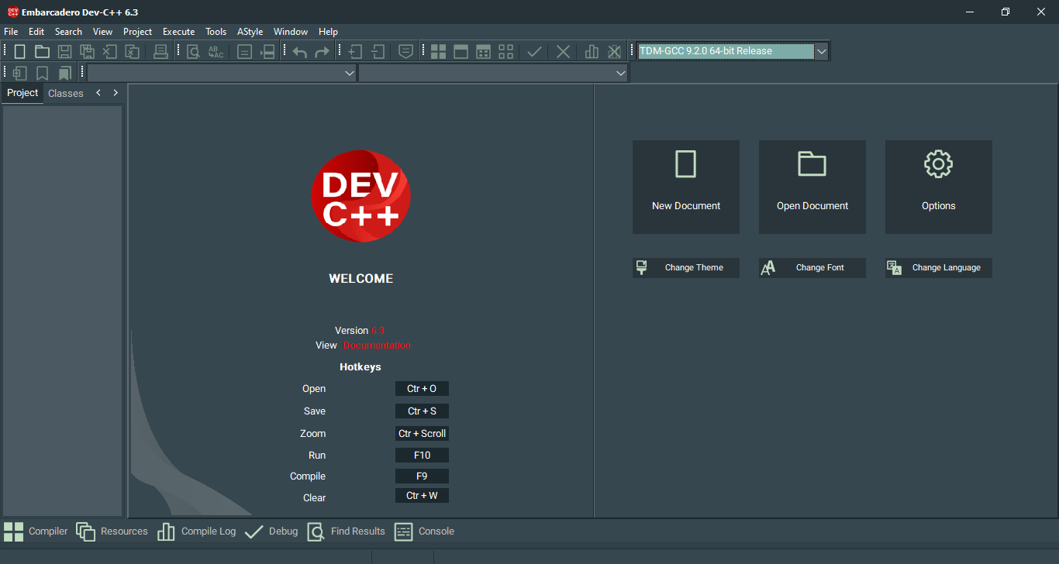Open the Console bottom panel tab
The image size is (1059, 564).
pyautogui.click(x=424, y=531)
